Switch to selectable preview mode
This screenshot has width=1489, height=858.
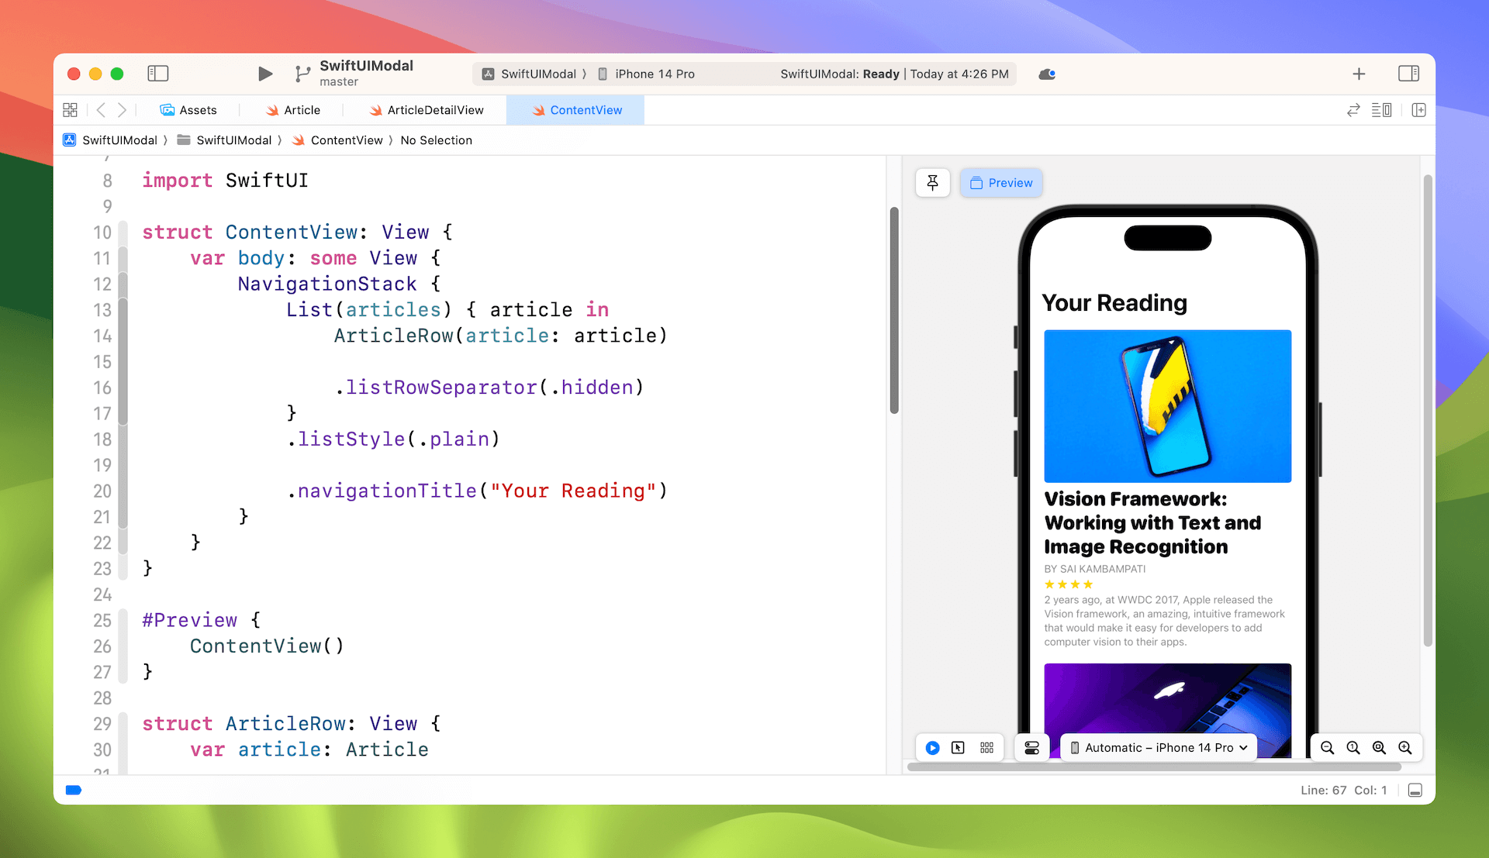coord(959,748)
